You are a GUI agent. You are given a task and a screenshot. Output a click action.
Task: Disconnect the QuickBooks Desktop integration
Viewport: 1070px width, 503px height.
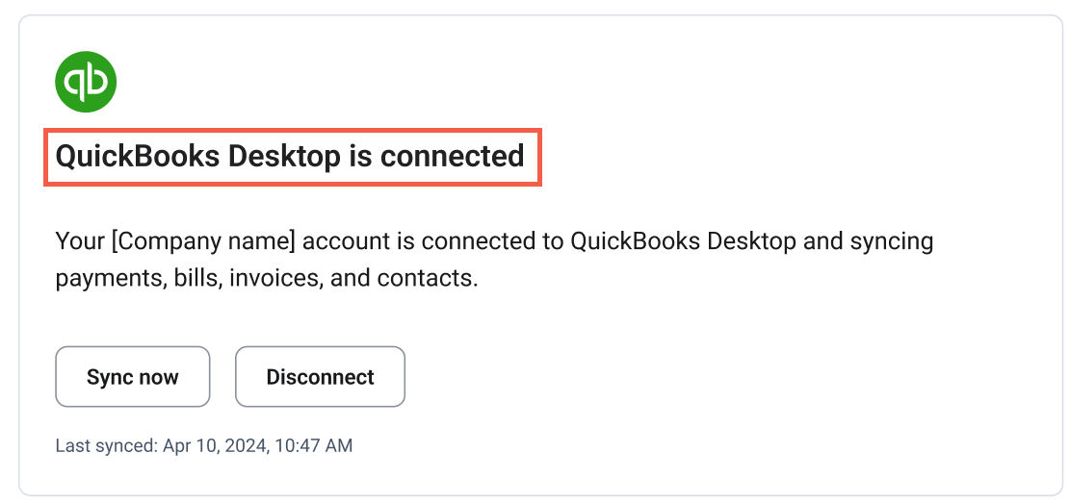320,377
